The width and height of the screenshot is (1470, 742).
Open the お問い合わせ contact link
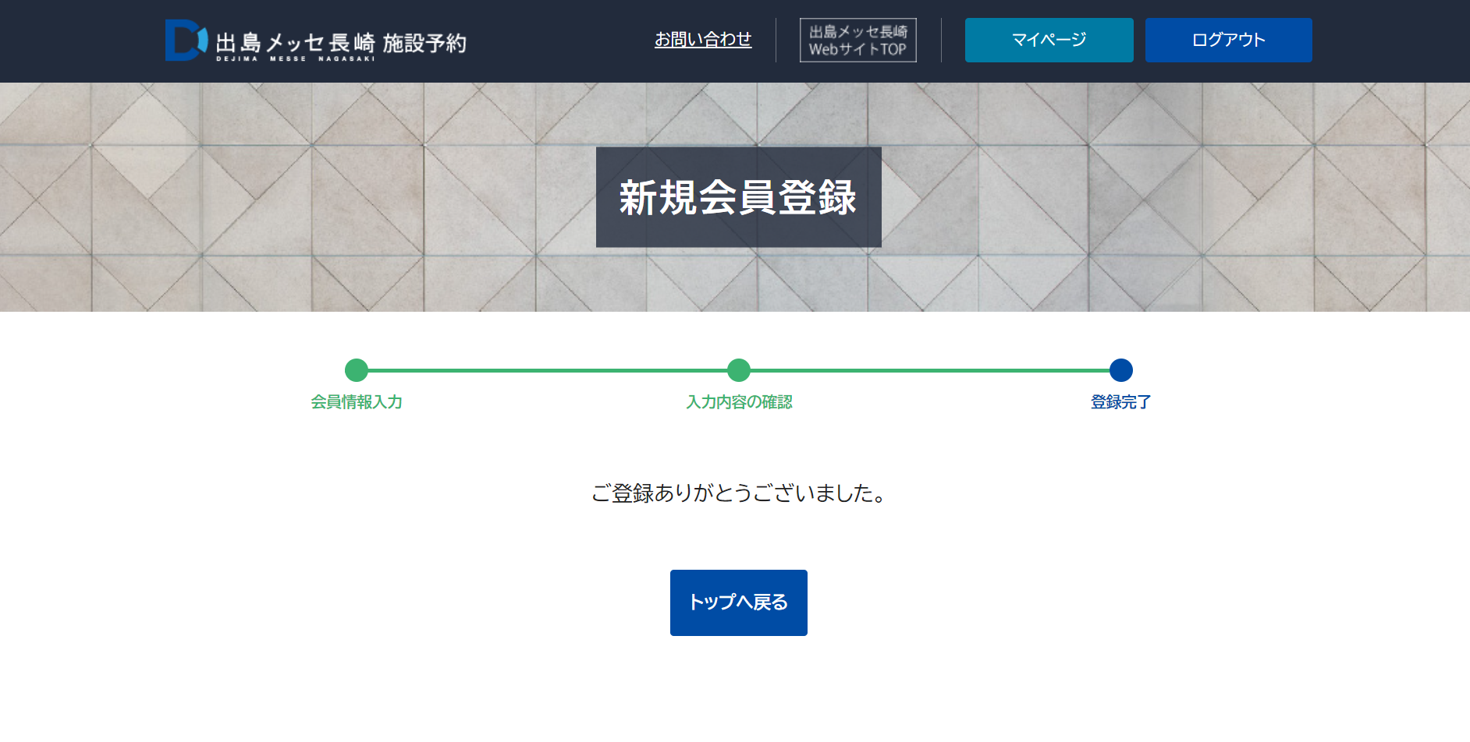tap(702, 40)
